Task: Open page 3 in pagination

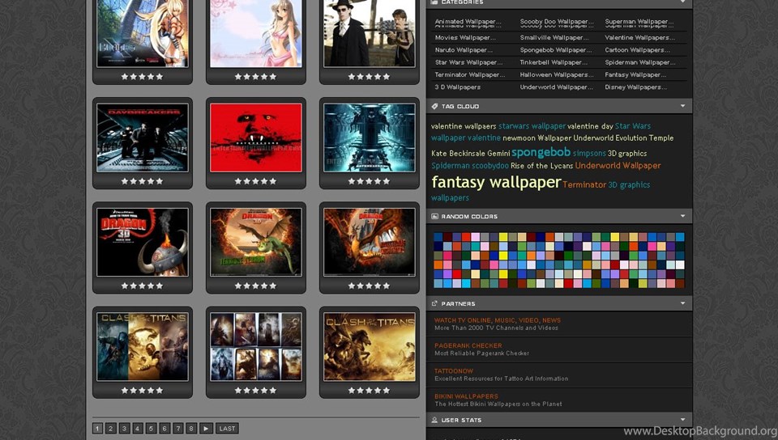Action: click(x=125, y=429)
